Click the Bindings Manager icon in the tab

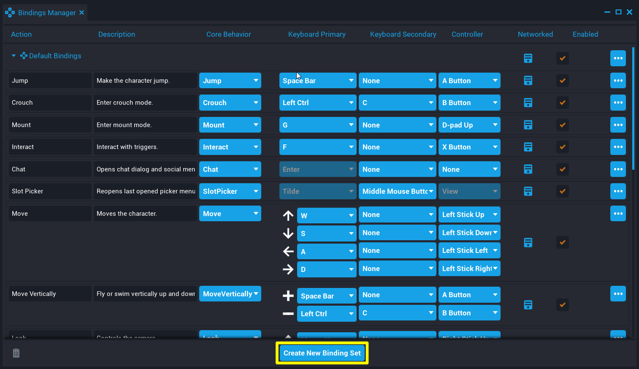click(9, 12)
